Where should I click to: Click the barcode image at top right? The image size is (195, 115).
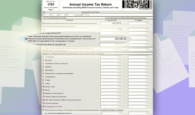pos(137,4)
